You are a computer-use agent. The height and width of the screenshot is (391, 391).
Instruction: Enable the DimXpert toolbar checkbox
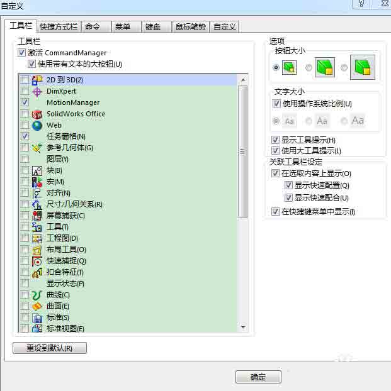pyautogui.click(x=25, y=91)
